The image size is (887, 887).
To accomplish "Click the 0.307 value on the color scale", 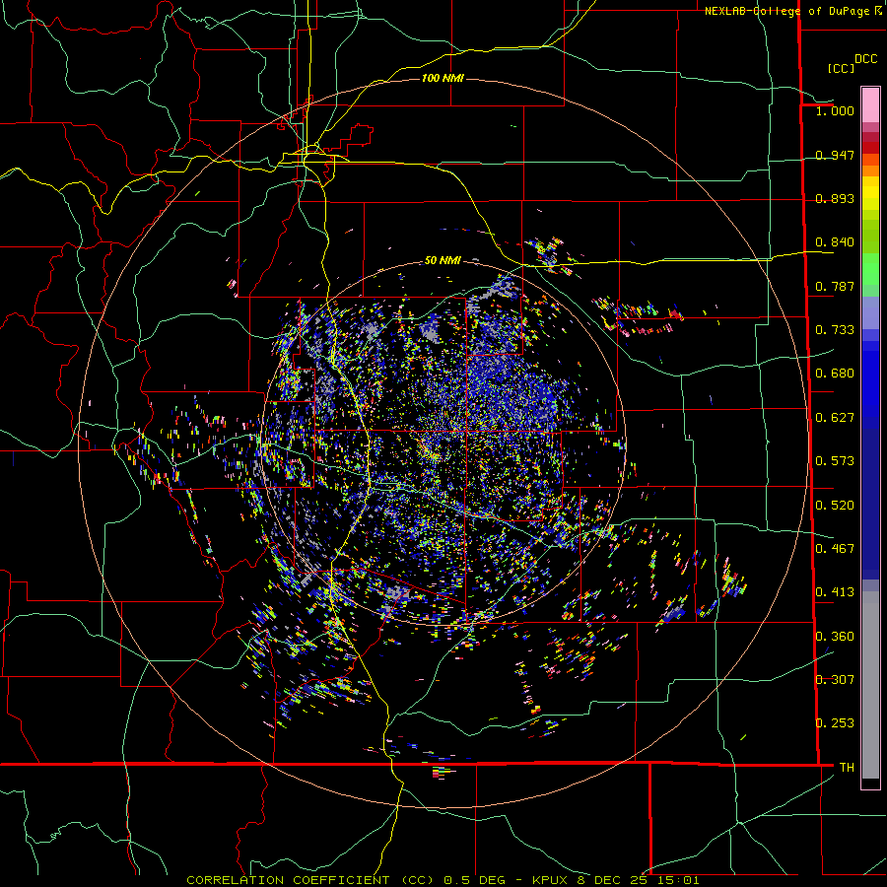I will click(x=835, y=680).
